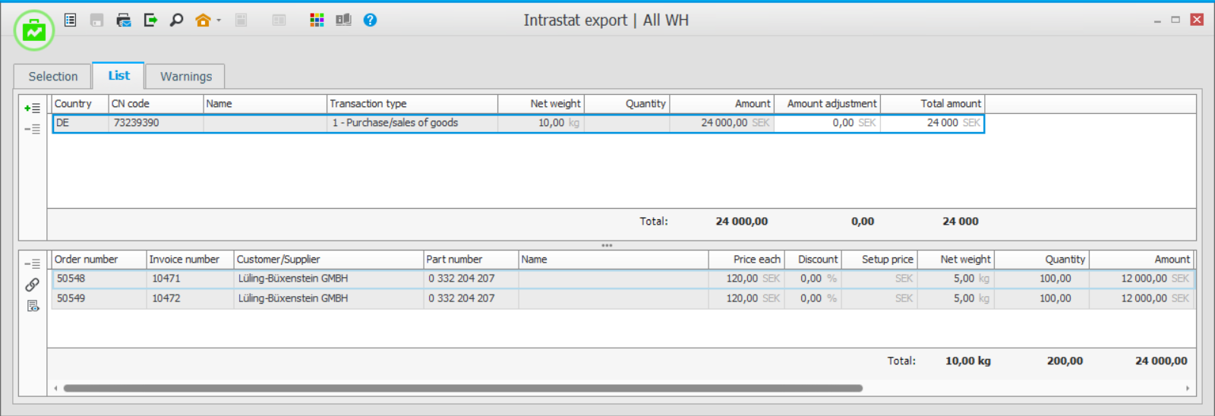Click the print and email icon
This screenshot has height=416, width=1215.
[x=123, y=20]
